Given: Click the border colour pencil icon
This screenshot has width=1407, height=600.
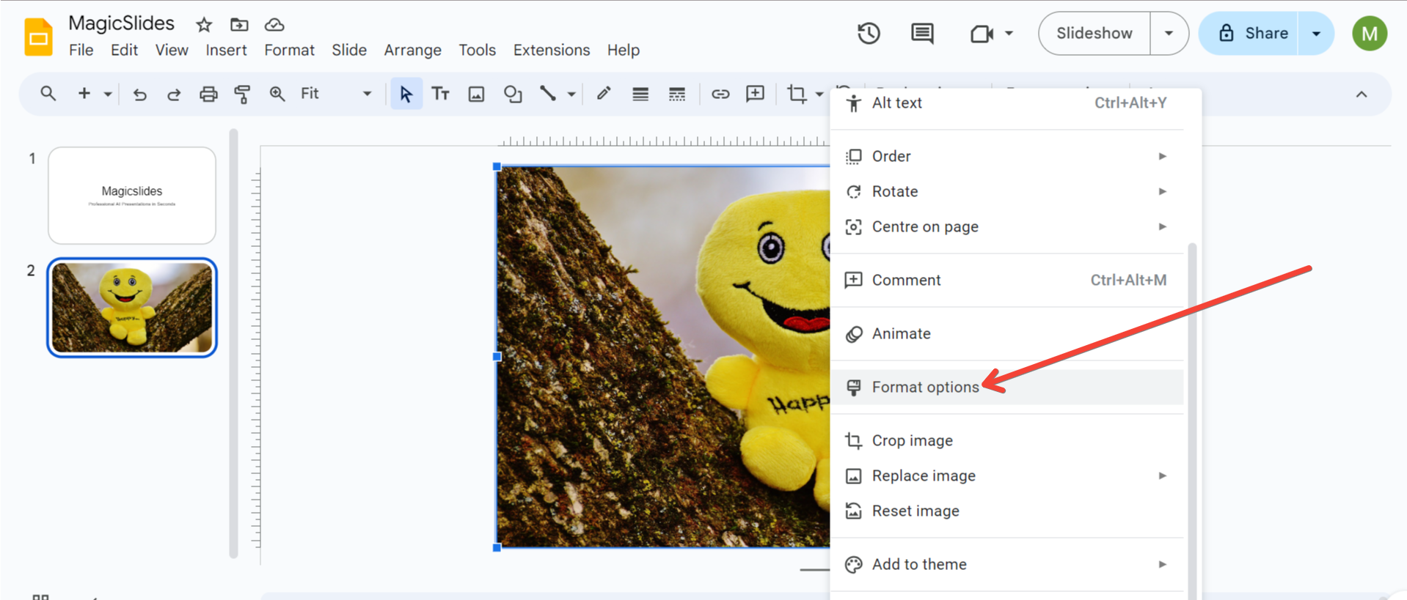Looking at the screenshot, I should [x=603, y=94].
